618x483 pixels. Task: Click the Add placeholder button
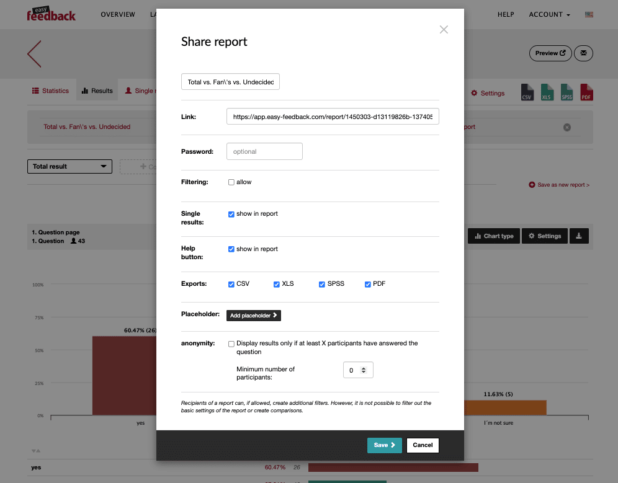click(x=253, y=316)
